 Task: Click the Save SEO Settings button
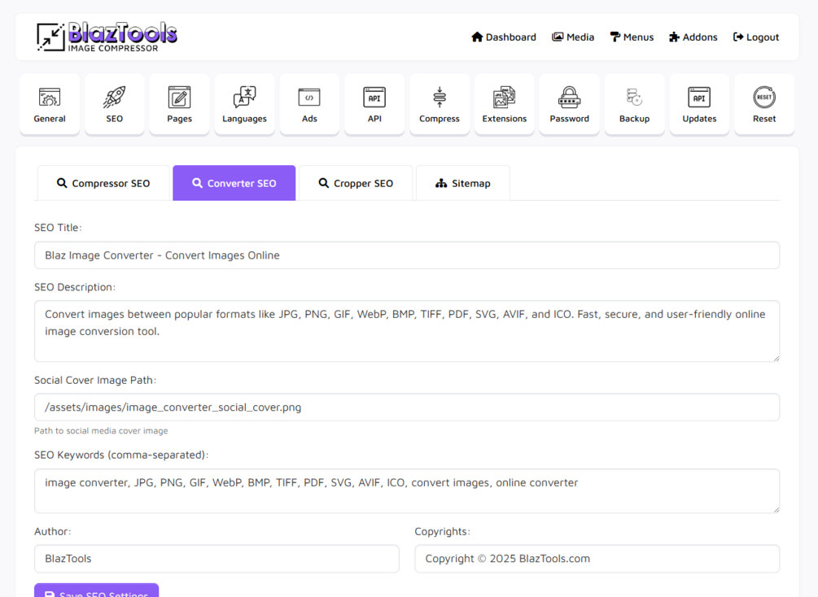tap(97, 590)
